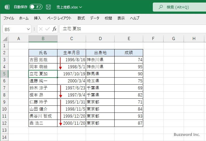Select row 5 header
206x141 pixels.
click(x=4, y=74)
